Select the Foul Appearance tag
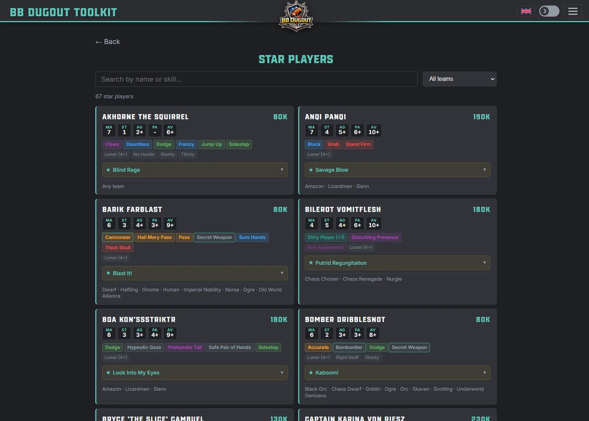The image size is (589, 421). (326, 247)
